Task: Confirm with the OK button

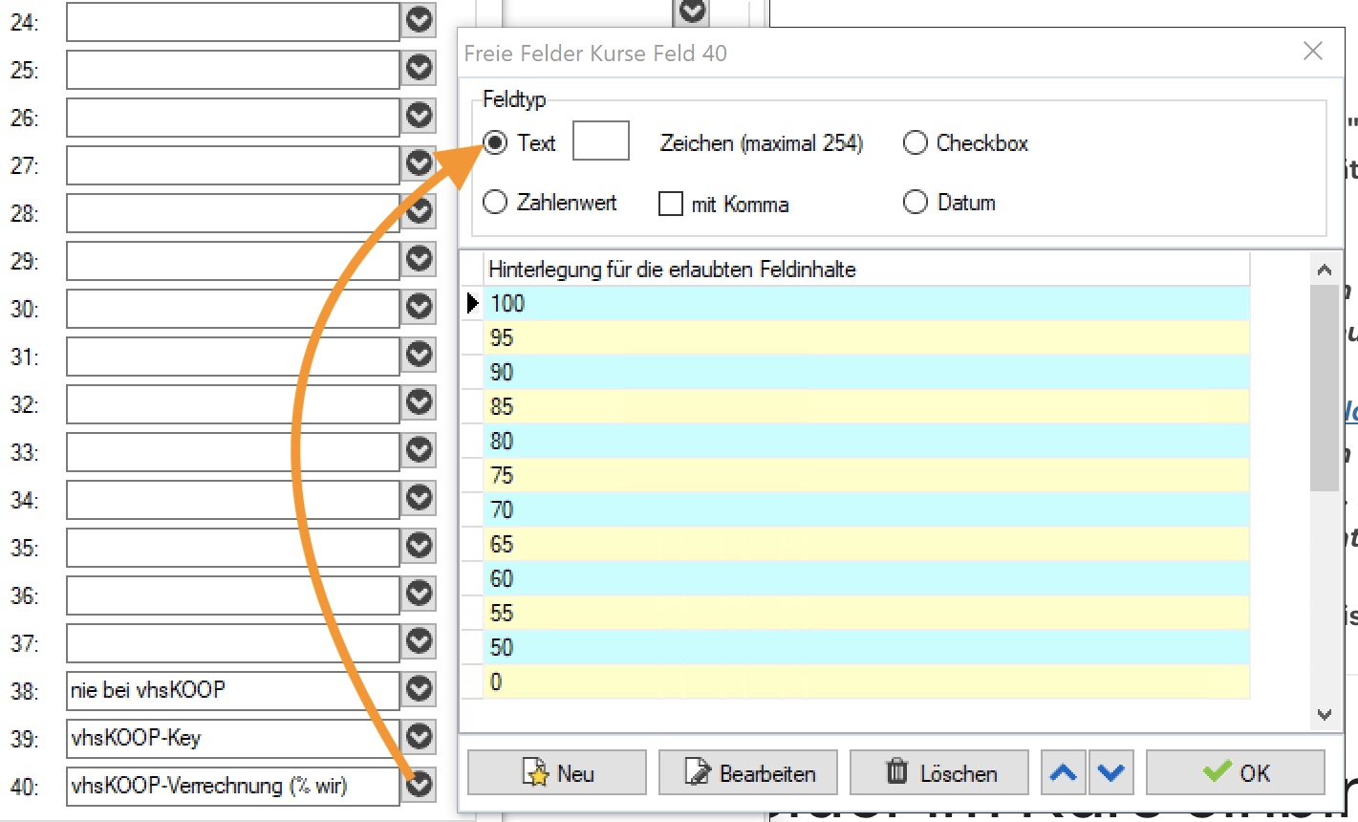Action: [1236, 772]
